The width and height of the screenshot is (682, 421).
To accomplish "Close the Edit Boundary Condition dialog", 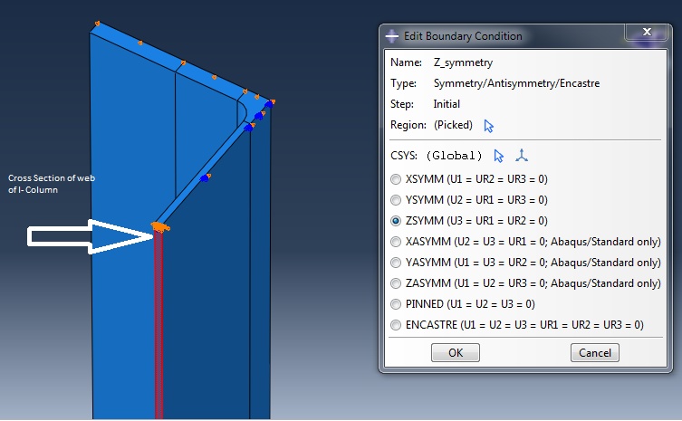I will click(x=647, y=32).
